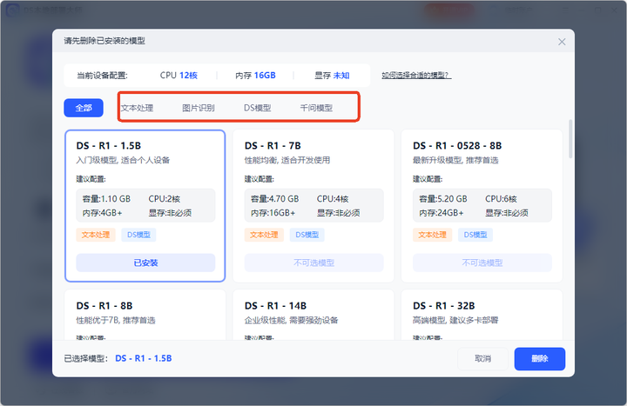Image resolution: width=627 pixels, height=406 pixels.
Task: Select the DS - R1 - 32B card title
Action: pos(444,306)
